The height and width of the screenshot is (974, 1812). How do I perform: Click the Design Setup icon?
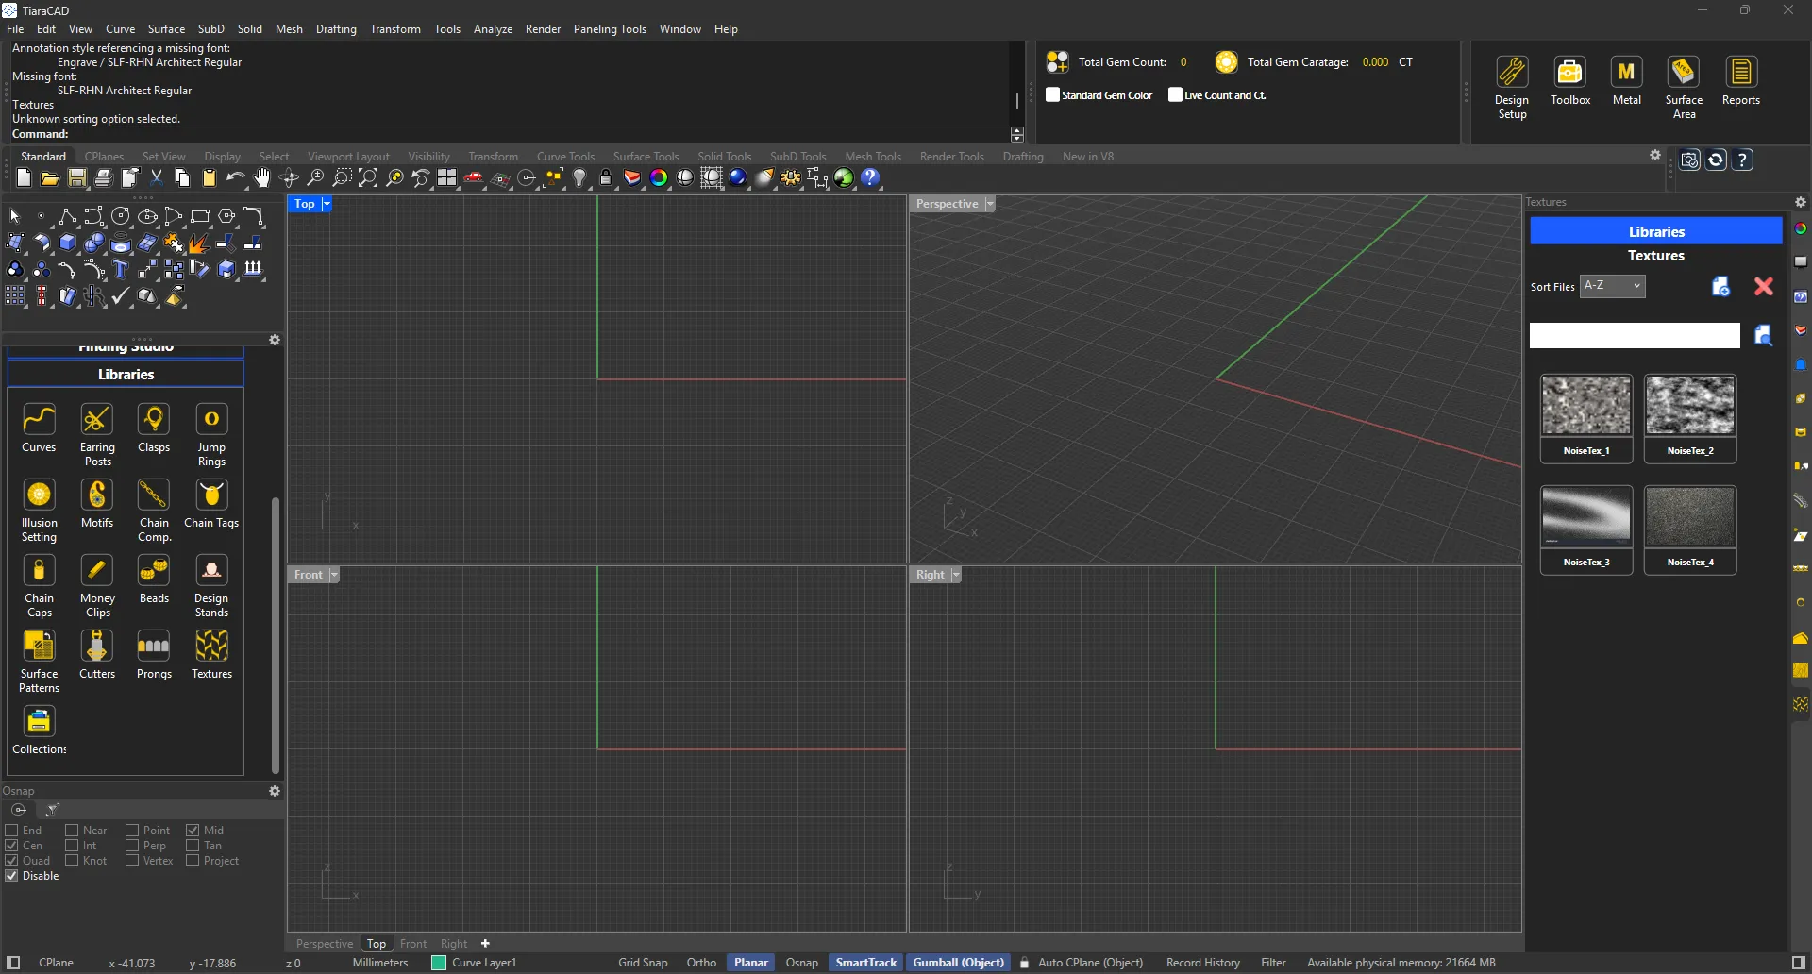point(1511,73)
